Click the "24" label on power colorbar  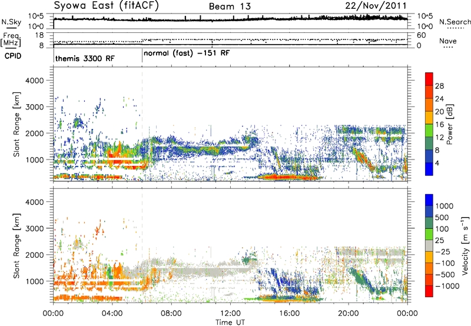[x=439, y=99]
